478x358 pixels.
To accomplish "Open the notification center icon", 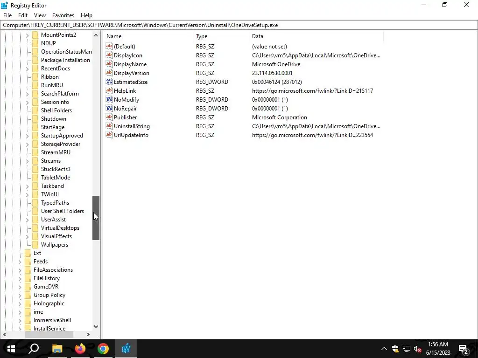I will [464, 349].
